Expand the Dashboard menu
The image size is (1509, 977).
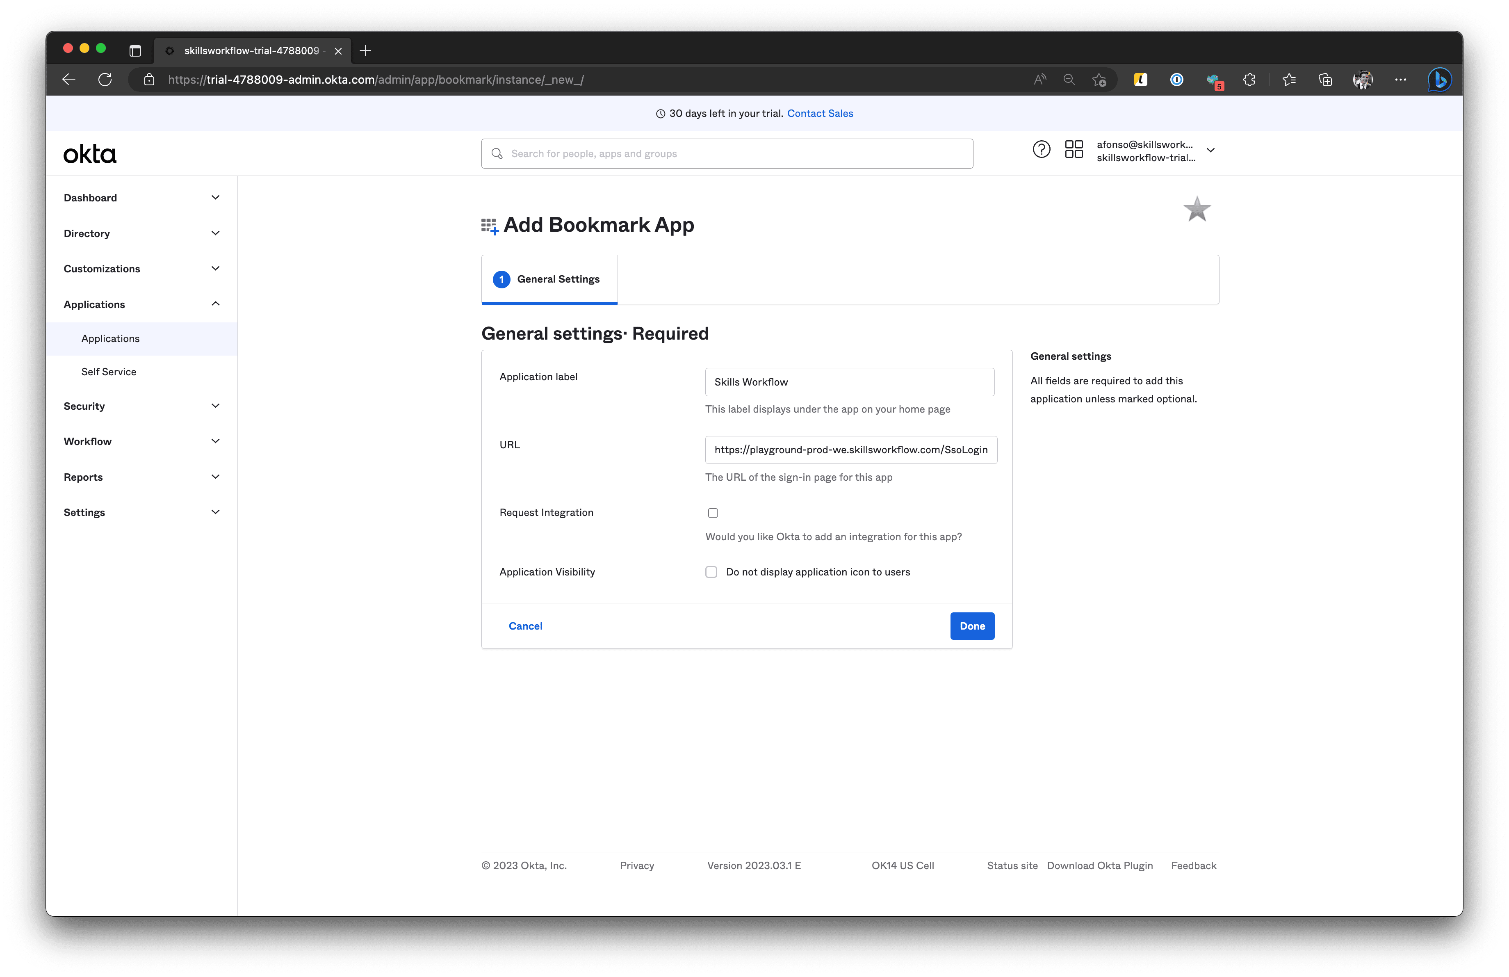pyautogui.click(x=141, y=198)
